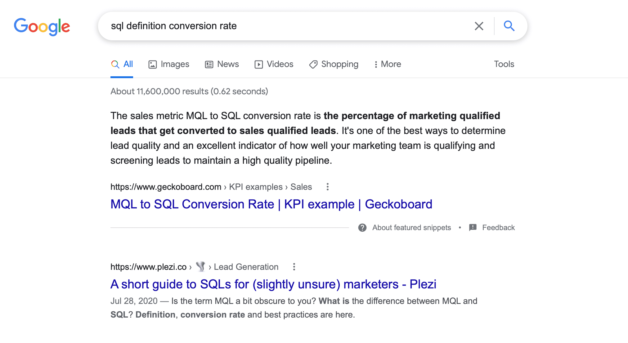
Task: Click the About featured snippets question icon
Action: pos(362,228)
